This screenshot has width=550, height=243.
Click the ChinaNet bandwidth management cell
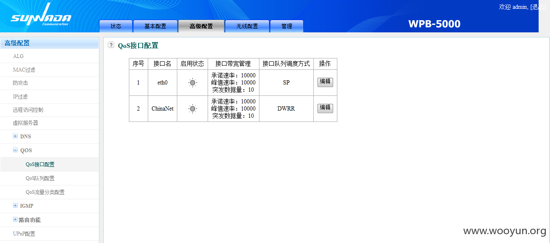[x=233, y=109]
